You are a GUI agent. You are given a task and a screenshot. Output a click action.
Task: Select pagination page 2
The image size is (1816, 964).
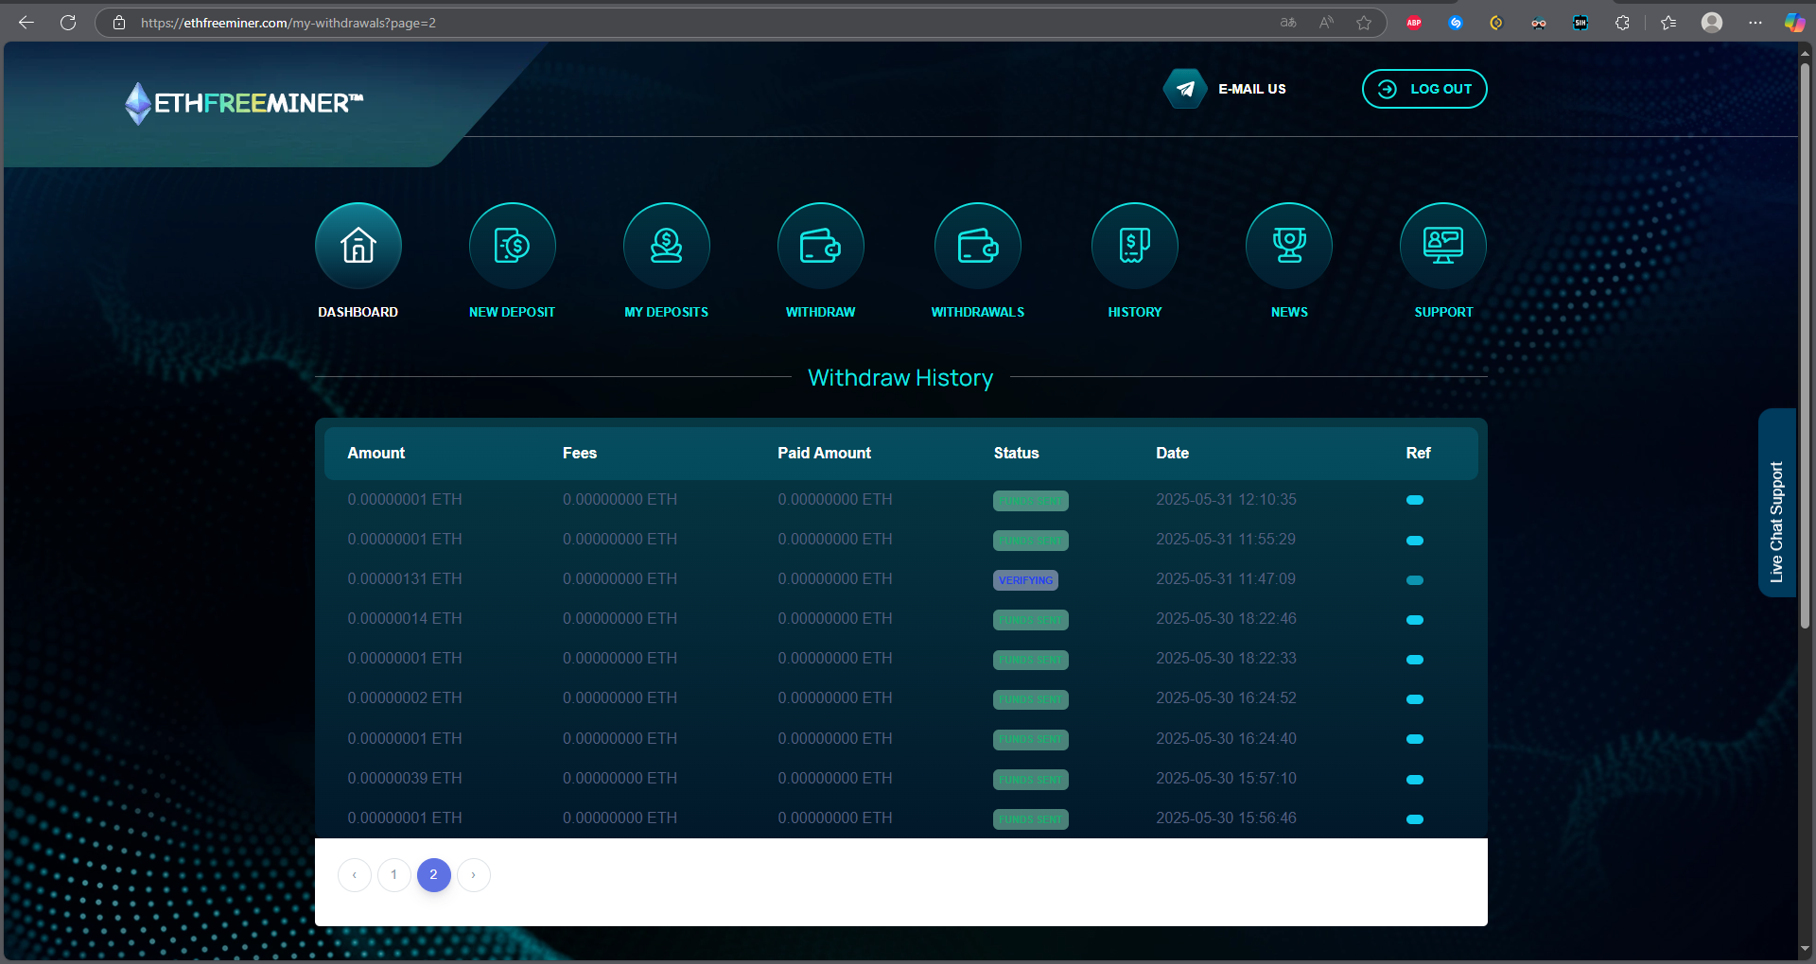coord(434,875)
